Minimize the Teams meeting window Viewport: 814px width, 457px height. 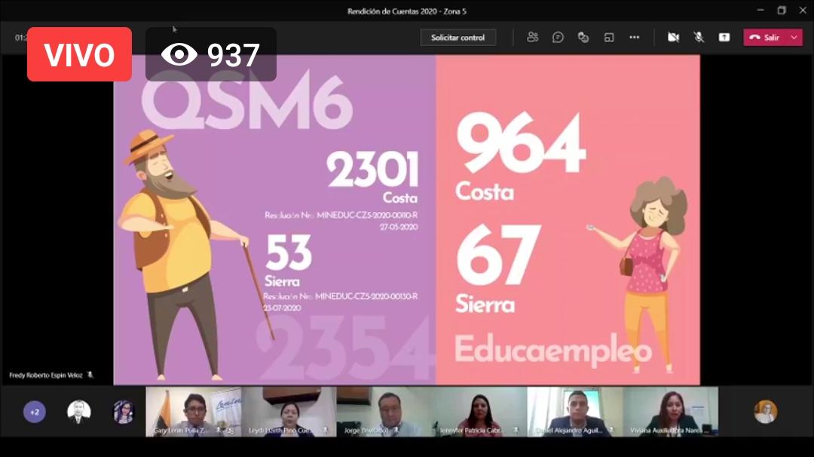pos(760,11)
